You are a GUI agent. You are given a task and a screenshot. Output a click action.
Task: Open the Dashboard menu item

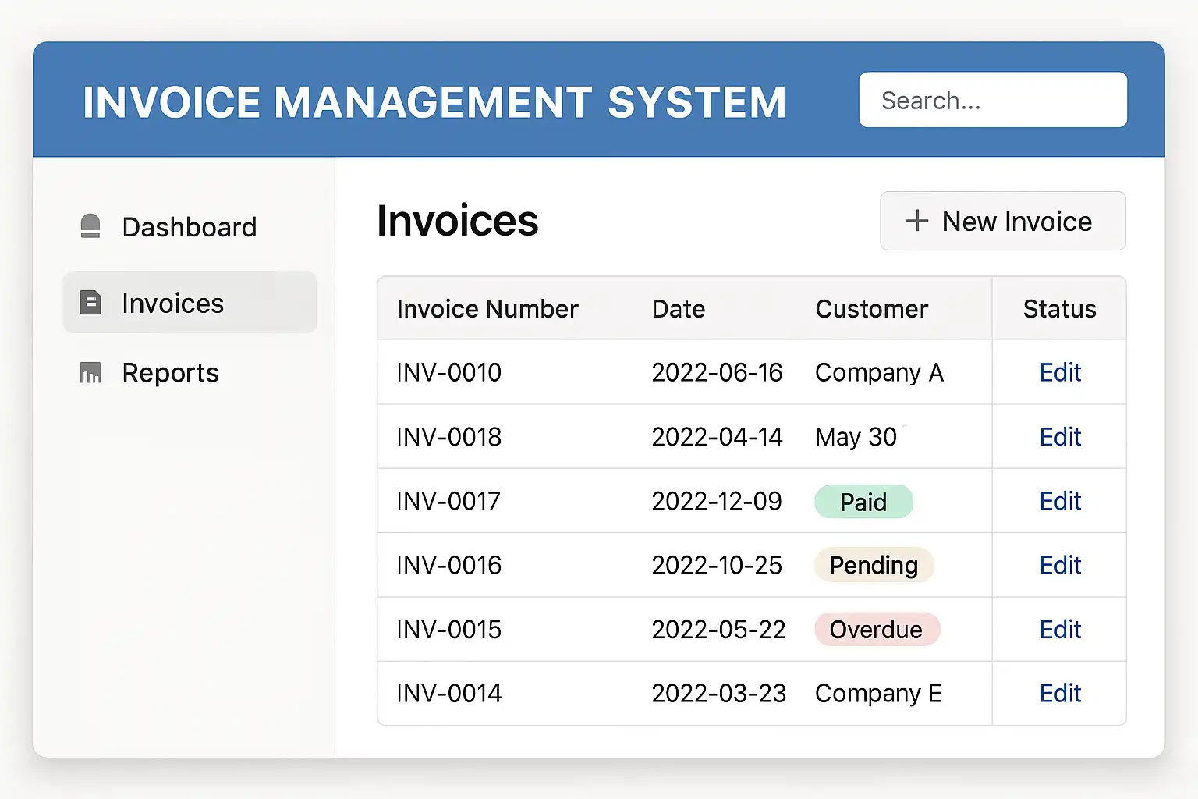pos(189,227)
